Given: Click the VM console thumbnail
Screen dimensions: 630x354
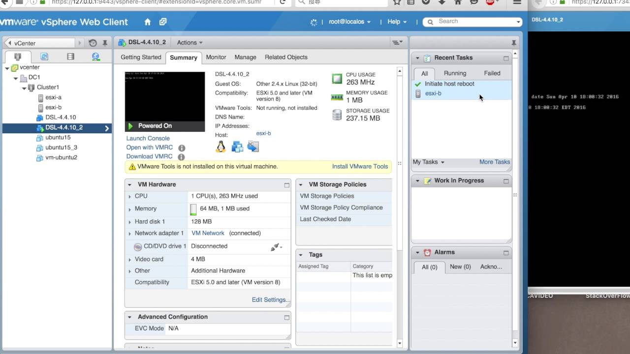Looking at the screenshot, I should 165,97.
